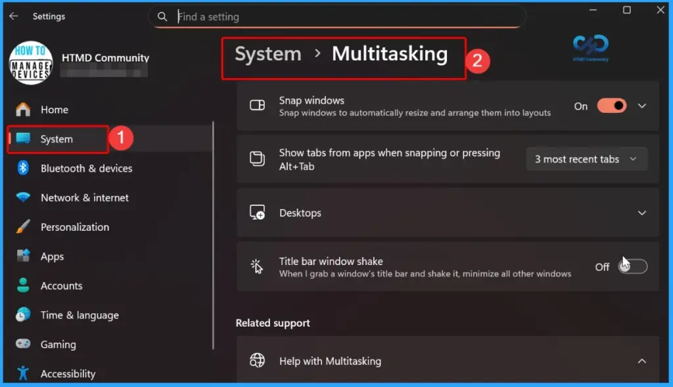The height and width of the screenshot is (387, 673).
Task: Click System in the breadcrumb
Action: tap(268, 54)
